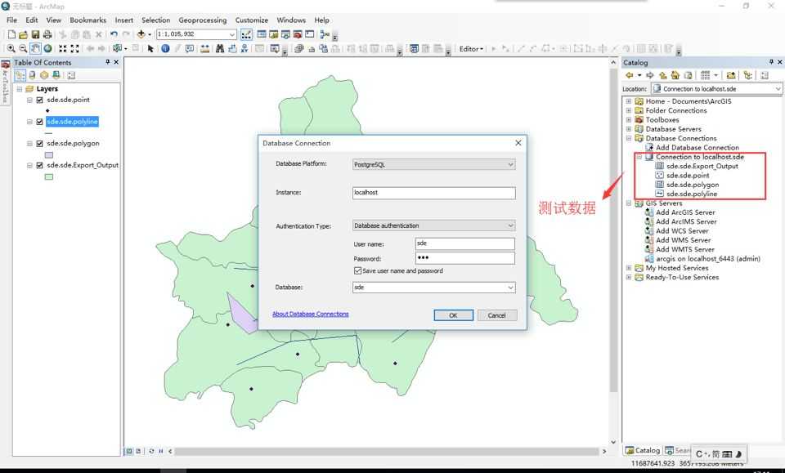Open the Selection menu

[x=155, y=20]
